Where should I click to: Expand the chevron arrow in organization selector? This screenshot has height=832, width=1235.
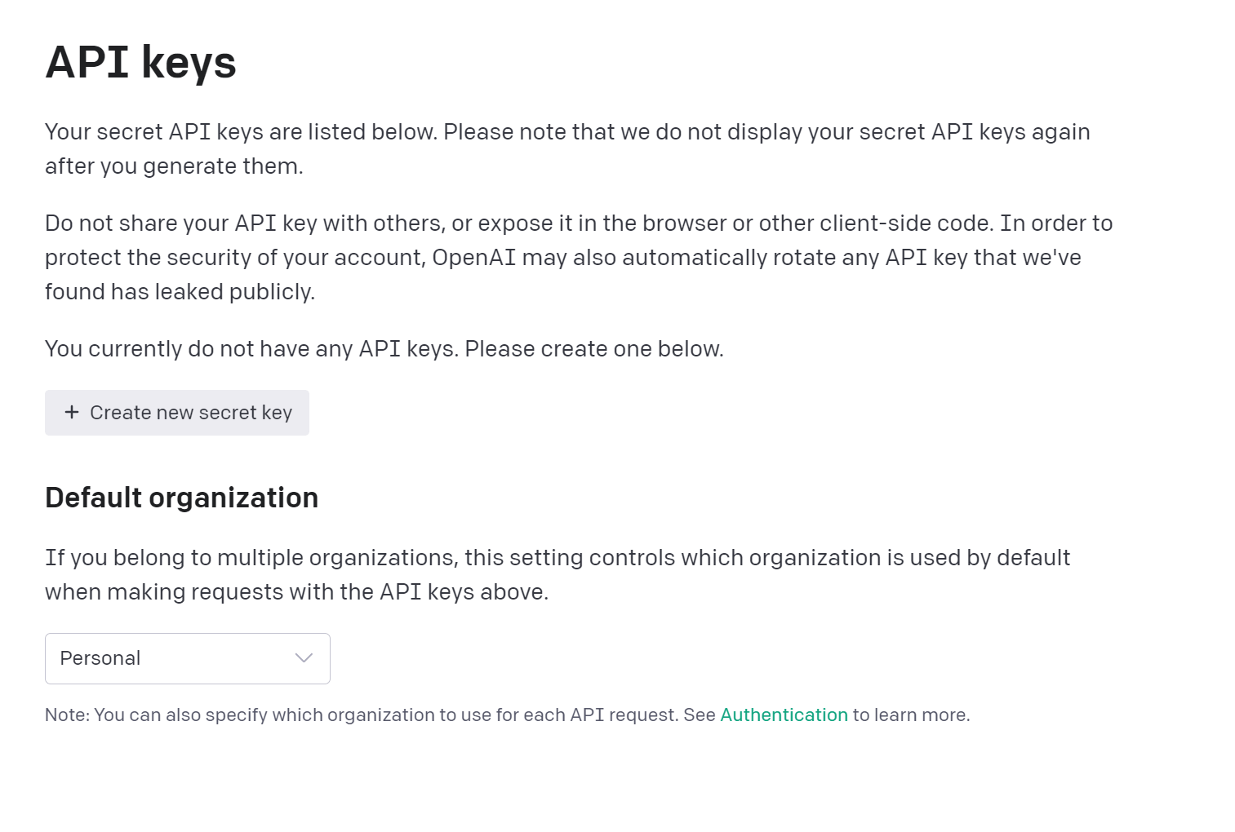(304, 658)
